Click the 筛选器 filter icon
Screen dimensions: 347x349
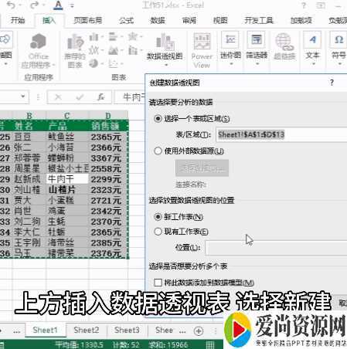(x=257, y=40)
